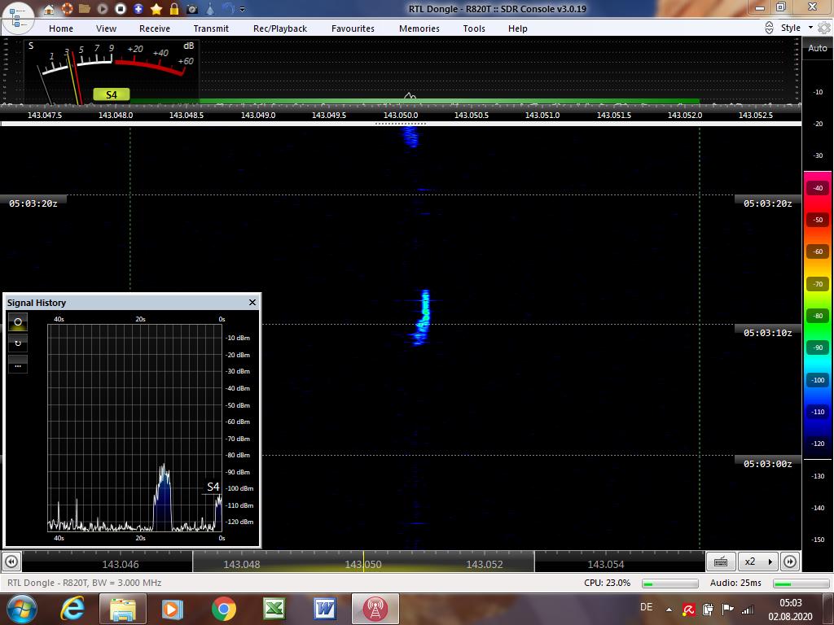Open the Rec/Playback ribbon tab
834x625 pixels.
[x=280, y=28]
